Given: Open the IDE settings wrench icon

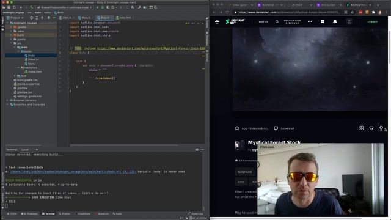Looking at the screenshot, I should tap(139, 7).
